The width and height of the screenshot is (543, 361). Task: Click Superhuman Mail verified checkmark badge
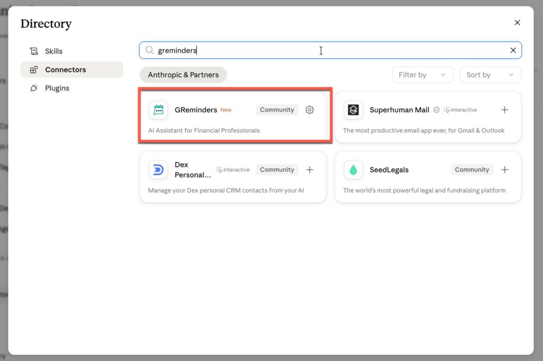pos(436,110)
